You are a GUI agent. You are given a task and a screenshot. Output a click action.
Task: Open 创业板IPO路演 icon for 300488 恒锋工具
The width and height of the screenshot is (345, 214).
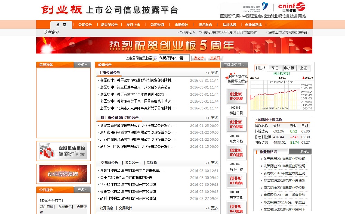(236, 96)
